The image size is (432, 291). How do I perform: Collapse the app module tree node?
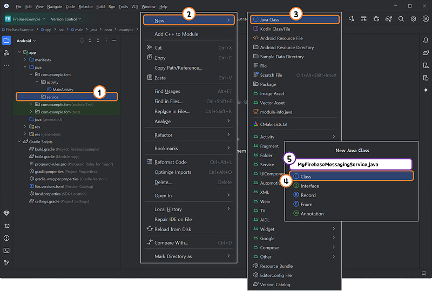[x=19, y=52]
